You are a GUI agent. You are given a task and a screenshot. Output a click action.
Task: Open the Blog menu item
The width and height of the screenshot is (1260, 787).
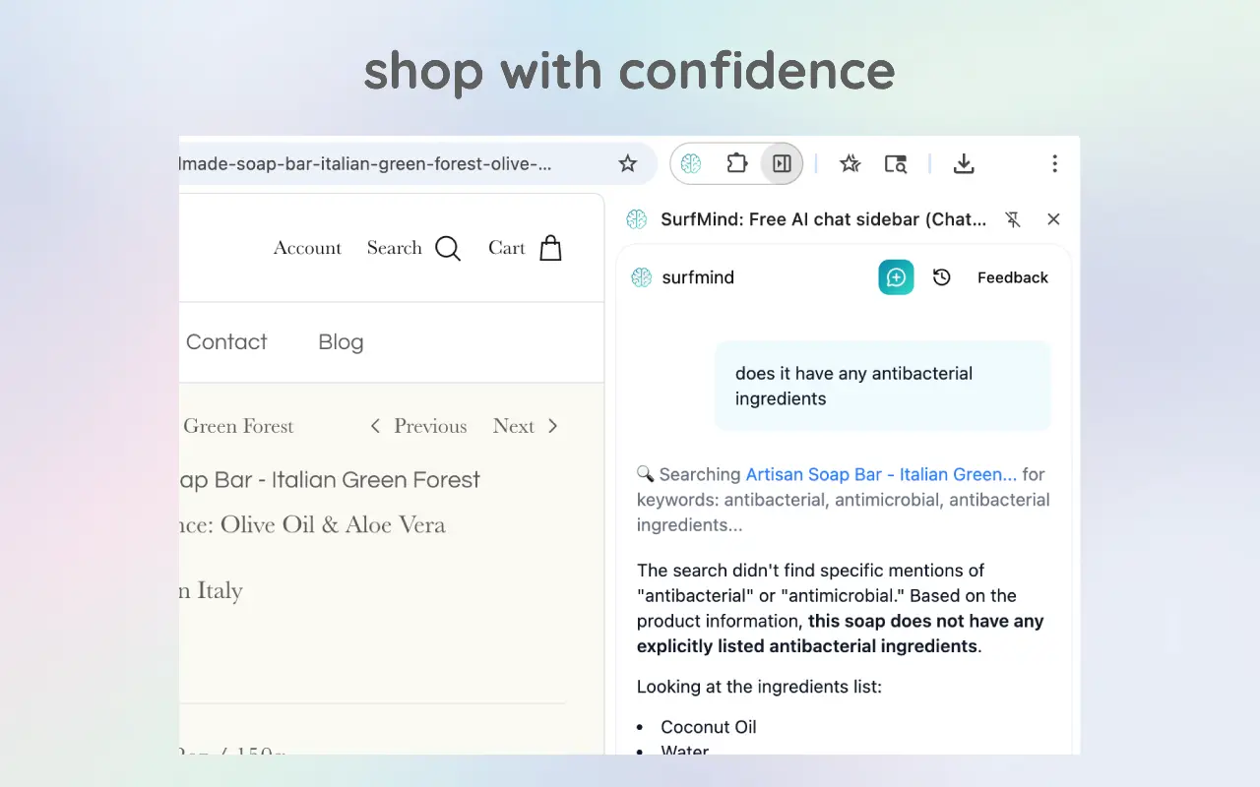pos(341,342)
